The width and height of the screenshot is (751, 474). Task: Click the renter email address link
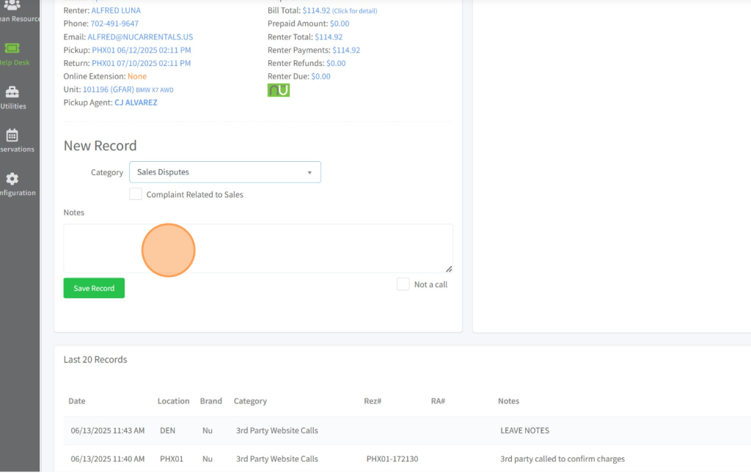tap(140, 37)
